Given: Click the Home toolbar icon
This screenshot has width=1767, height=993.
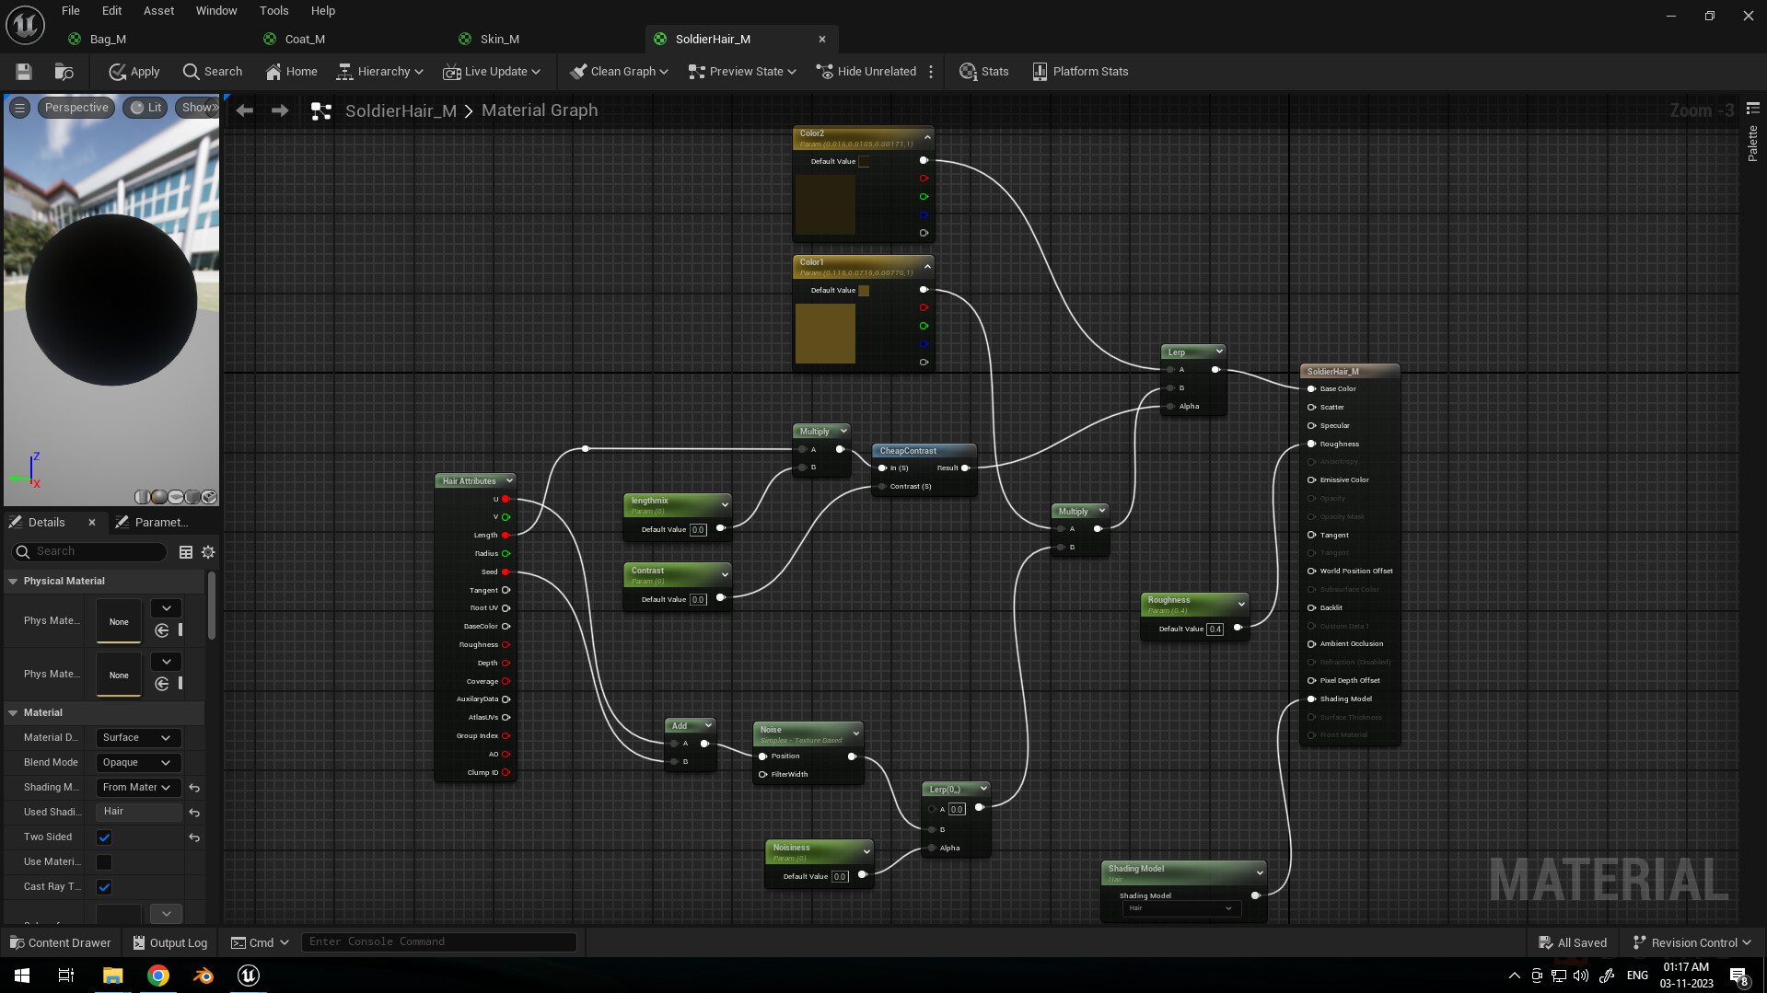Looking at the screenshot, I should click(x=291, y=72).
